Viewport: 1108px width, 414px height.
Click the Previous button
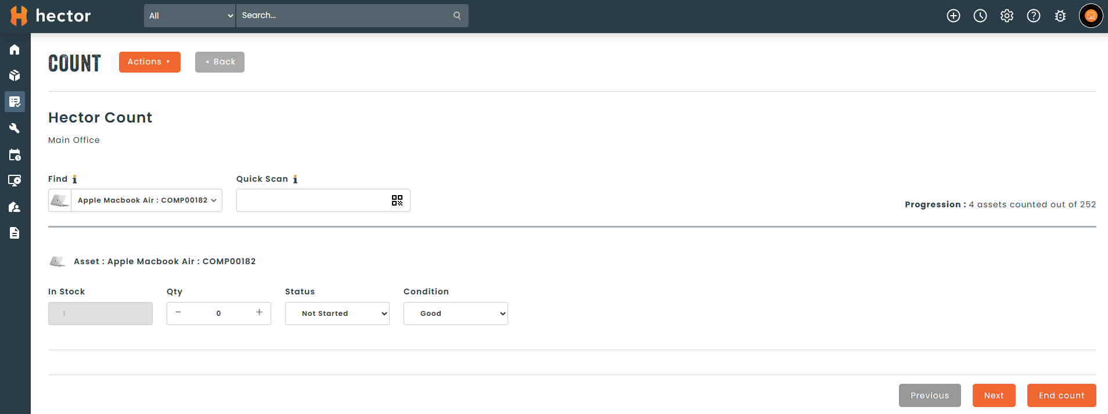click(930, 395)
